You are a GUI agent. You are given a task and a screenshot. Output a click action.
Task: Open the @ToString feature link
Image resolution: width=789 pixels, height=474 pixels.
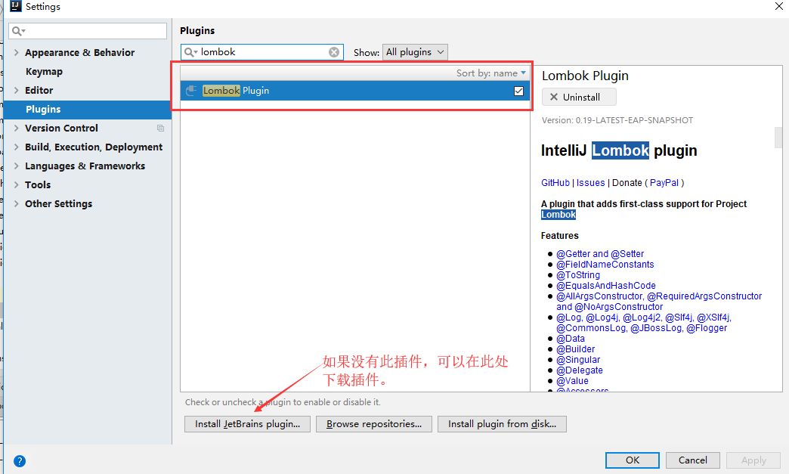578,275
